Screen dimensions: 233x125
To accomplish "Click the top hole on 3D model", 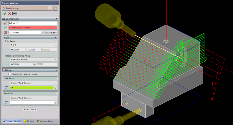I will tap(166, 41).
